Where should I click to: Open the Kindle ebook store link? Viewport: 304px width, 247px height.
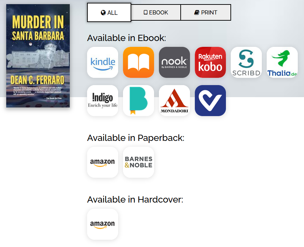pos(103,62)
